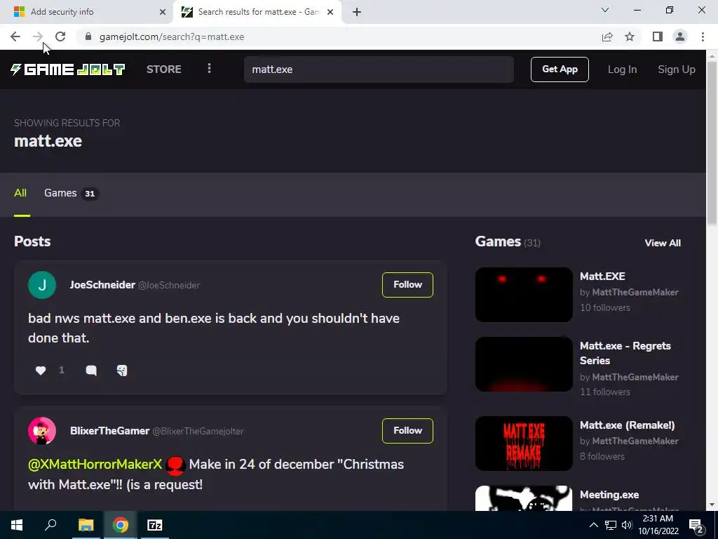
Task: Bookmark this page with the star icon
Action: [x=630, y=36]
